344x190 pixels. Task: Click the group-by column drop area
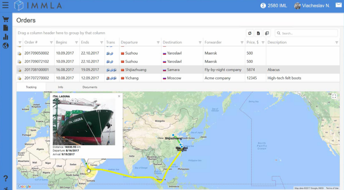(61, 33)
